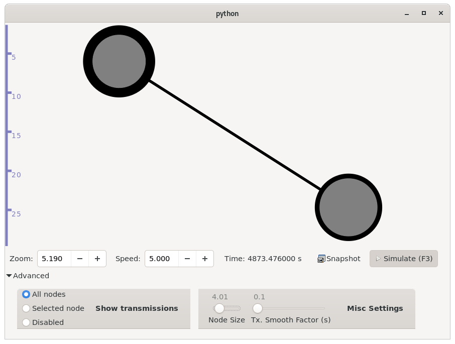This screenshot has height=344, width=455.
Task: Click ruler tick labeled 15
Action: [16, 136]
